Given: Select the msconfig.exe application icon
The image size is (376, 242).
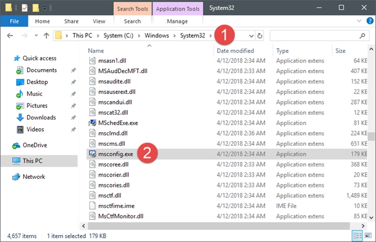Looking at the screenshot, I should pos(92,154).
